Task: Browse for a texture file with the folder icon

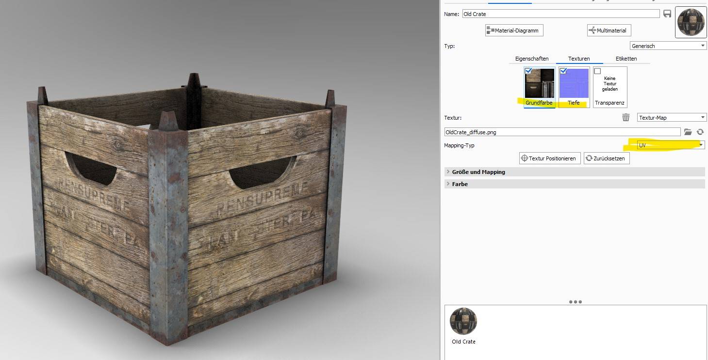Action: (688, 132)
